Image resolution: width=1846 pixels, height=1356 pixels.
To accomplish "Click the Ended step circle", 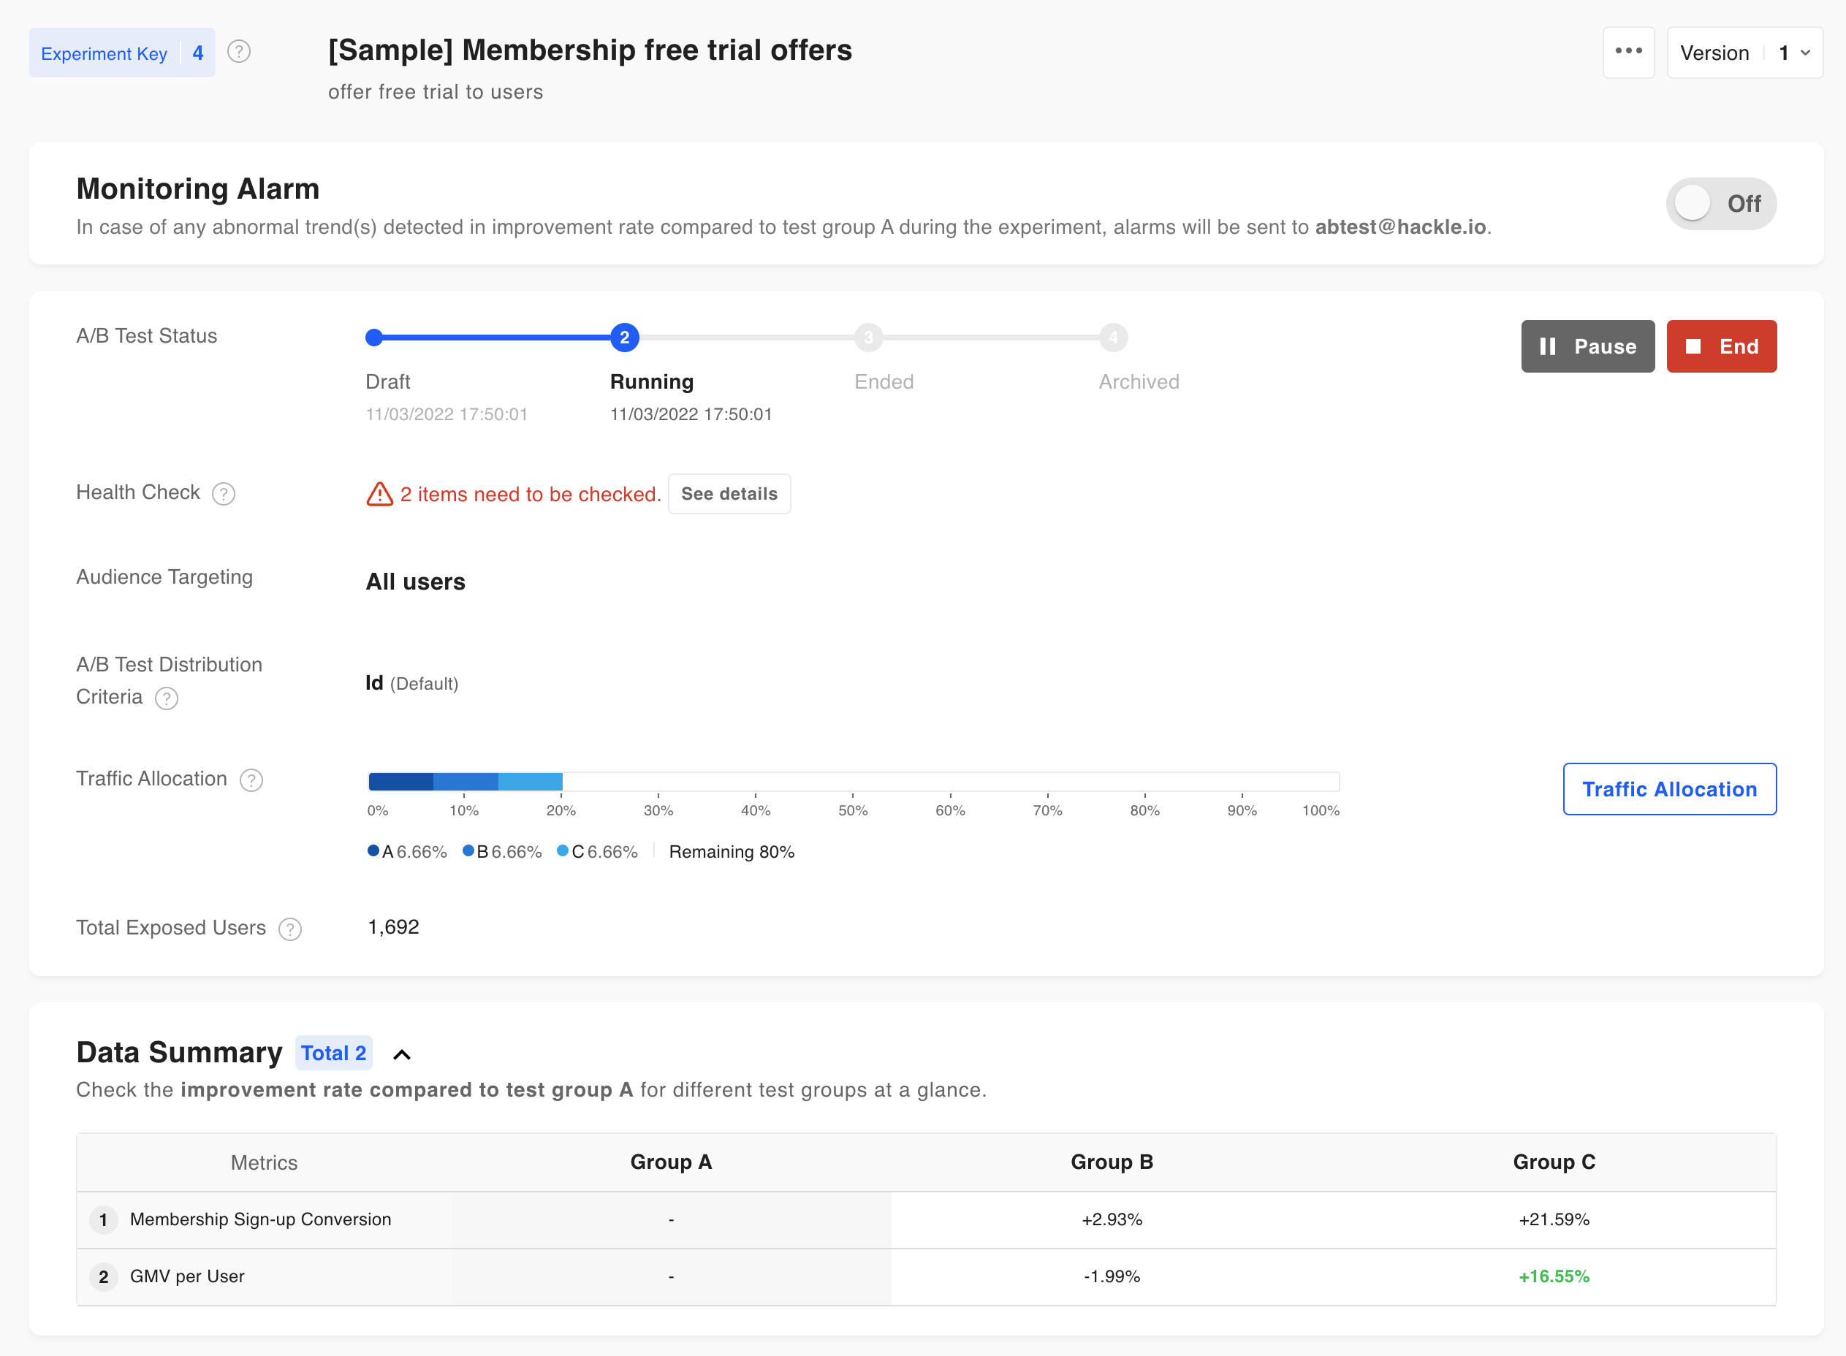I will tap(868, 338).
